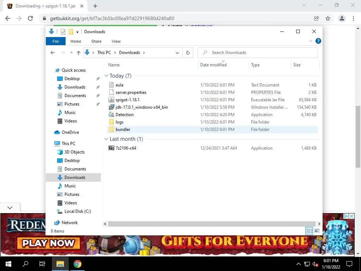Show hidden system tray icons
The width and height of the screenshot is (361, 271).
298,264
